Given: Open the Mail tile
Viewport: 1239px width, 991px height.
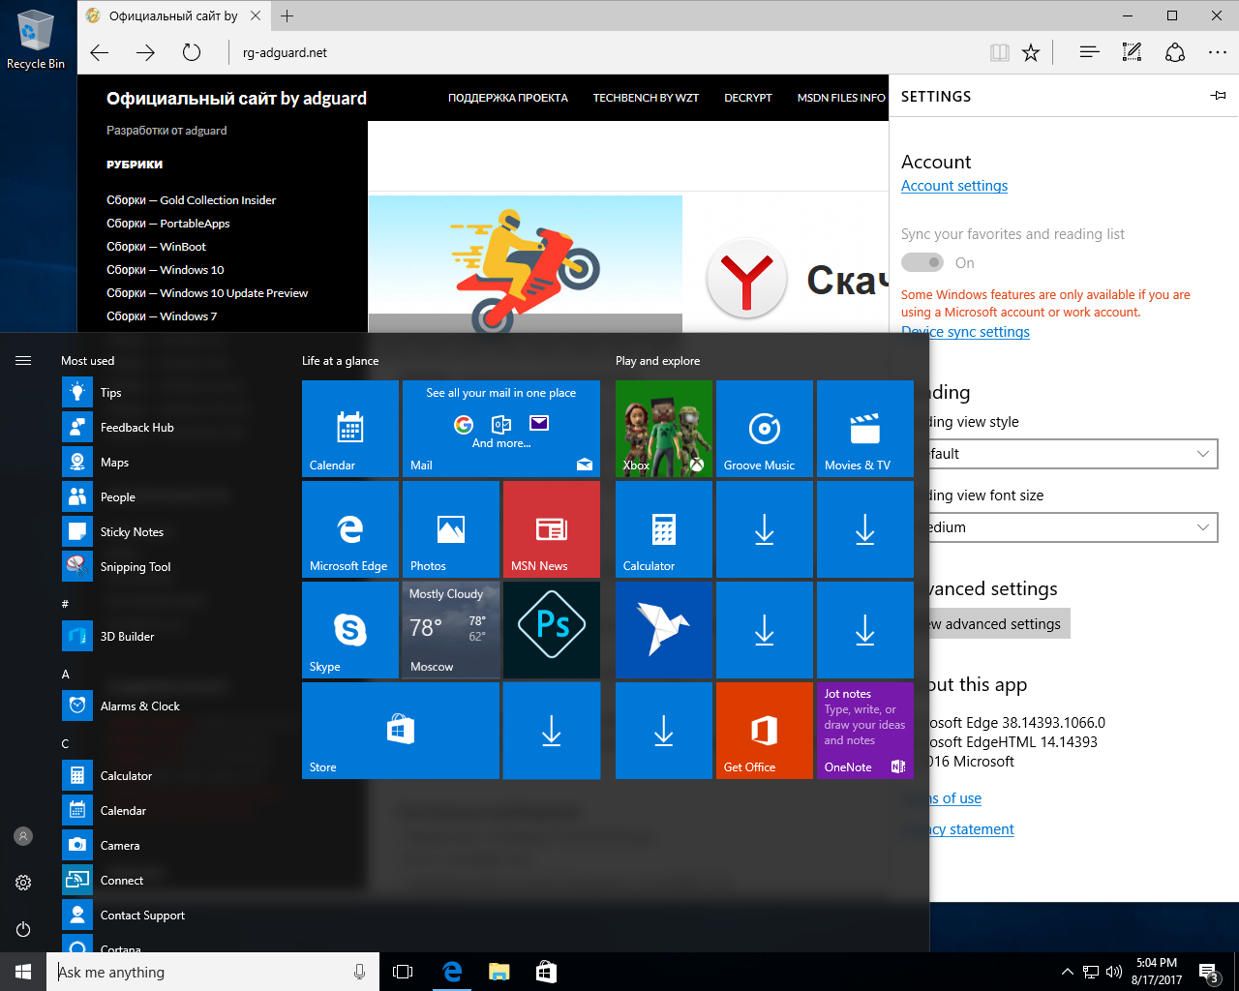Looking at the screenshot, I should tap(501, 429).
